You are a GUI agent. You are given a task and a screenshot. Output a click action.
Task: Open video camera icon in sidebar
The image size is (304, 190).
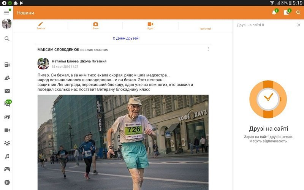click(x=7, y=130)
